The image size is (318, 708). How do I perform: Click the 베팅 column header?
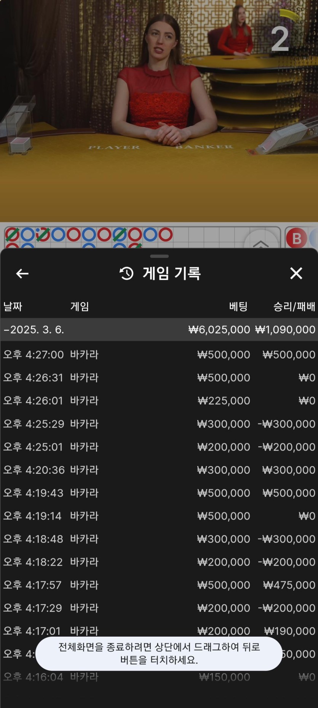tap(238, 306)
